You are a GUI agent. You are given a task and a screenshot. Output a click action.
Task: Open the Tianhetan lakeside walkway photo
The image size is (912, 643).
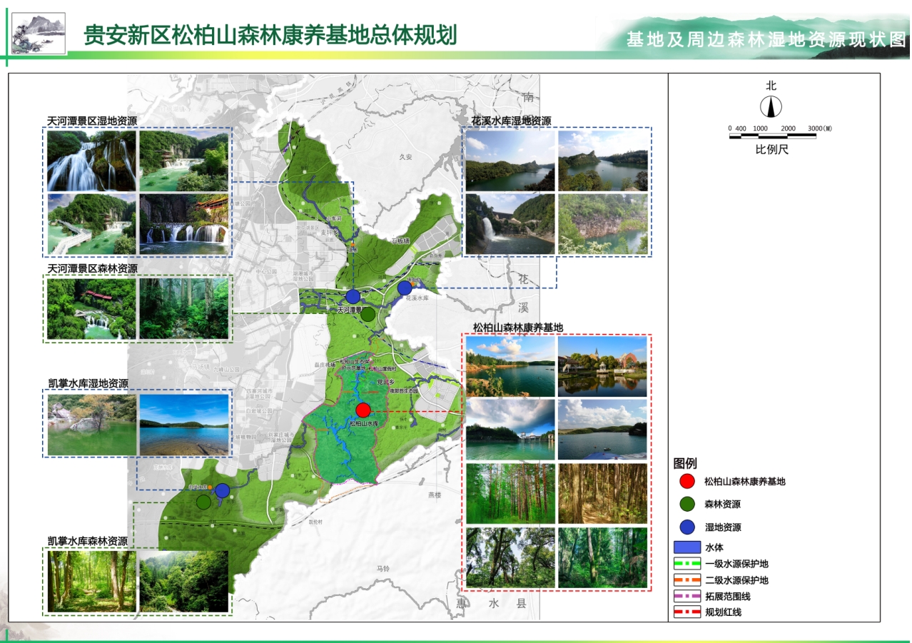[91, 224]
